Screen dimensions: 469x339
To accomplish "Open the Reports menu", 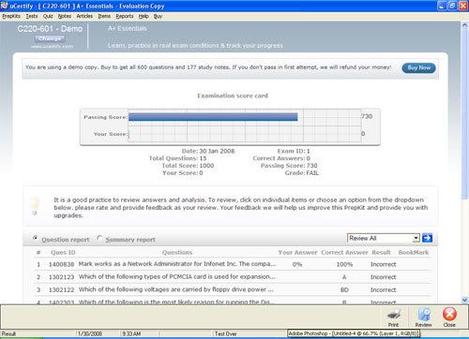I will coord(125,16).
